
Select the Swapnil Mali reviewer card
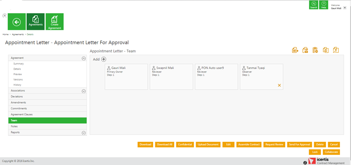(x=171, y=77)
